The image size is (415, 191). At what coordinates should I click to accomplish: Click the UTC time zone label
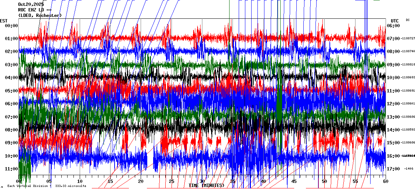click(x=395, y=21)
